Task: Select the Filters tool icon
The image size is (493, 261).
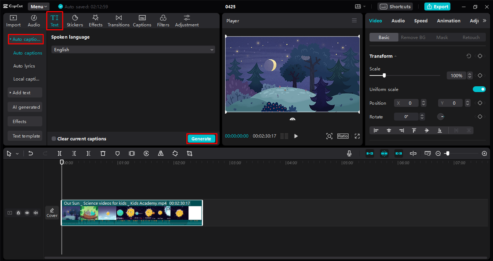Action: click(x=163, y=21)
